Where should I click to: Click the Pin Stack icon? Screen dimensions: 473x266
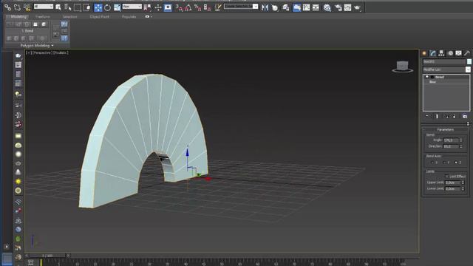(427, 116)
